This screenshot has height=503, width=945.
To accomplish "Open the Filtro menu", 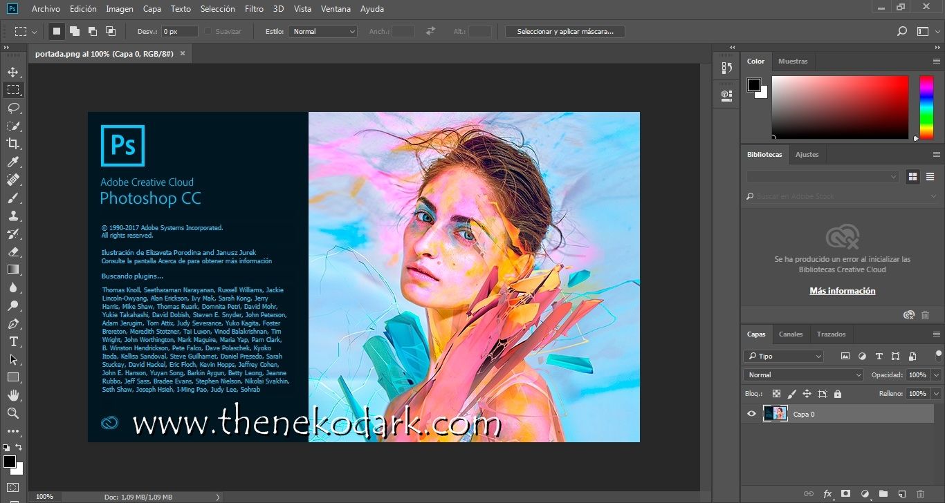I will pyautogui.click(x=254, y=8).
